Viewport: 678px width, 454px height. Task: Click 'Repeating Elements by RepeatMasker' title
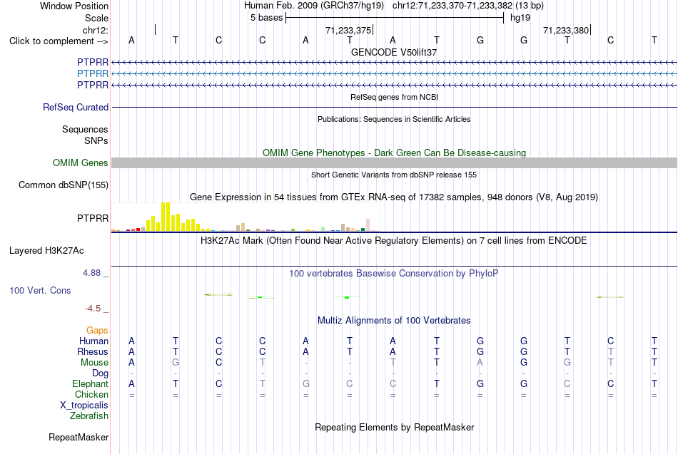(394, 427)
